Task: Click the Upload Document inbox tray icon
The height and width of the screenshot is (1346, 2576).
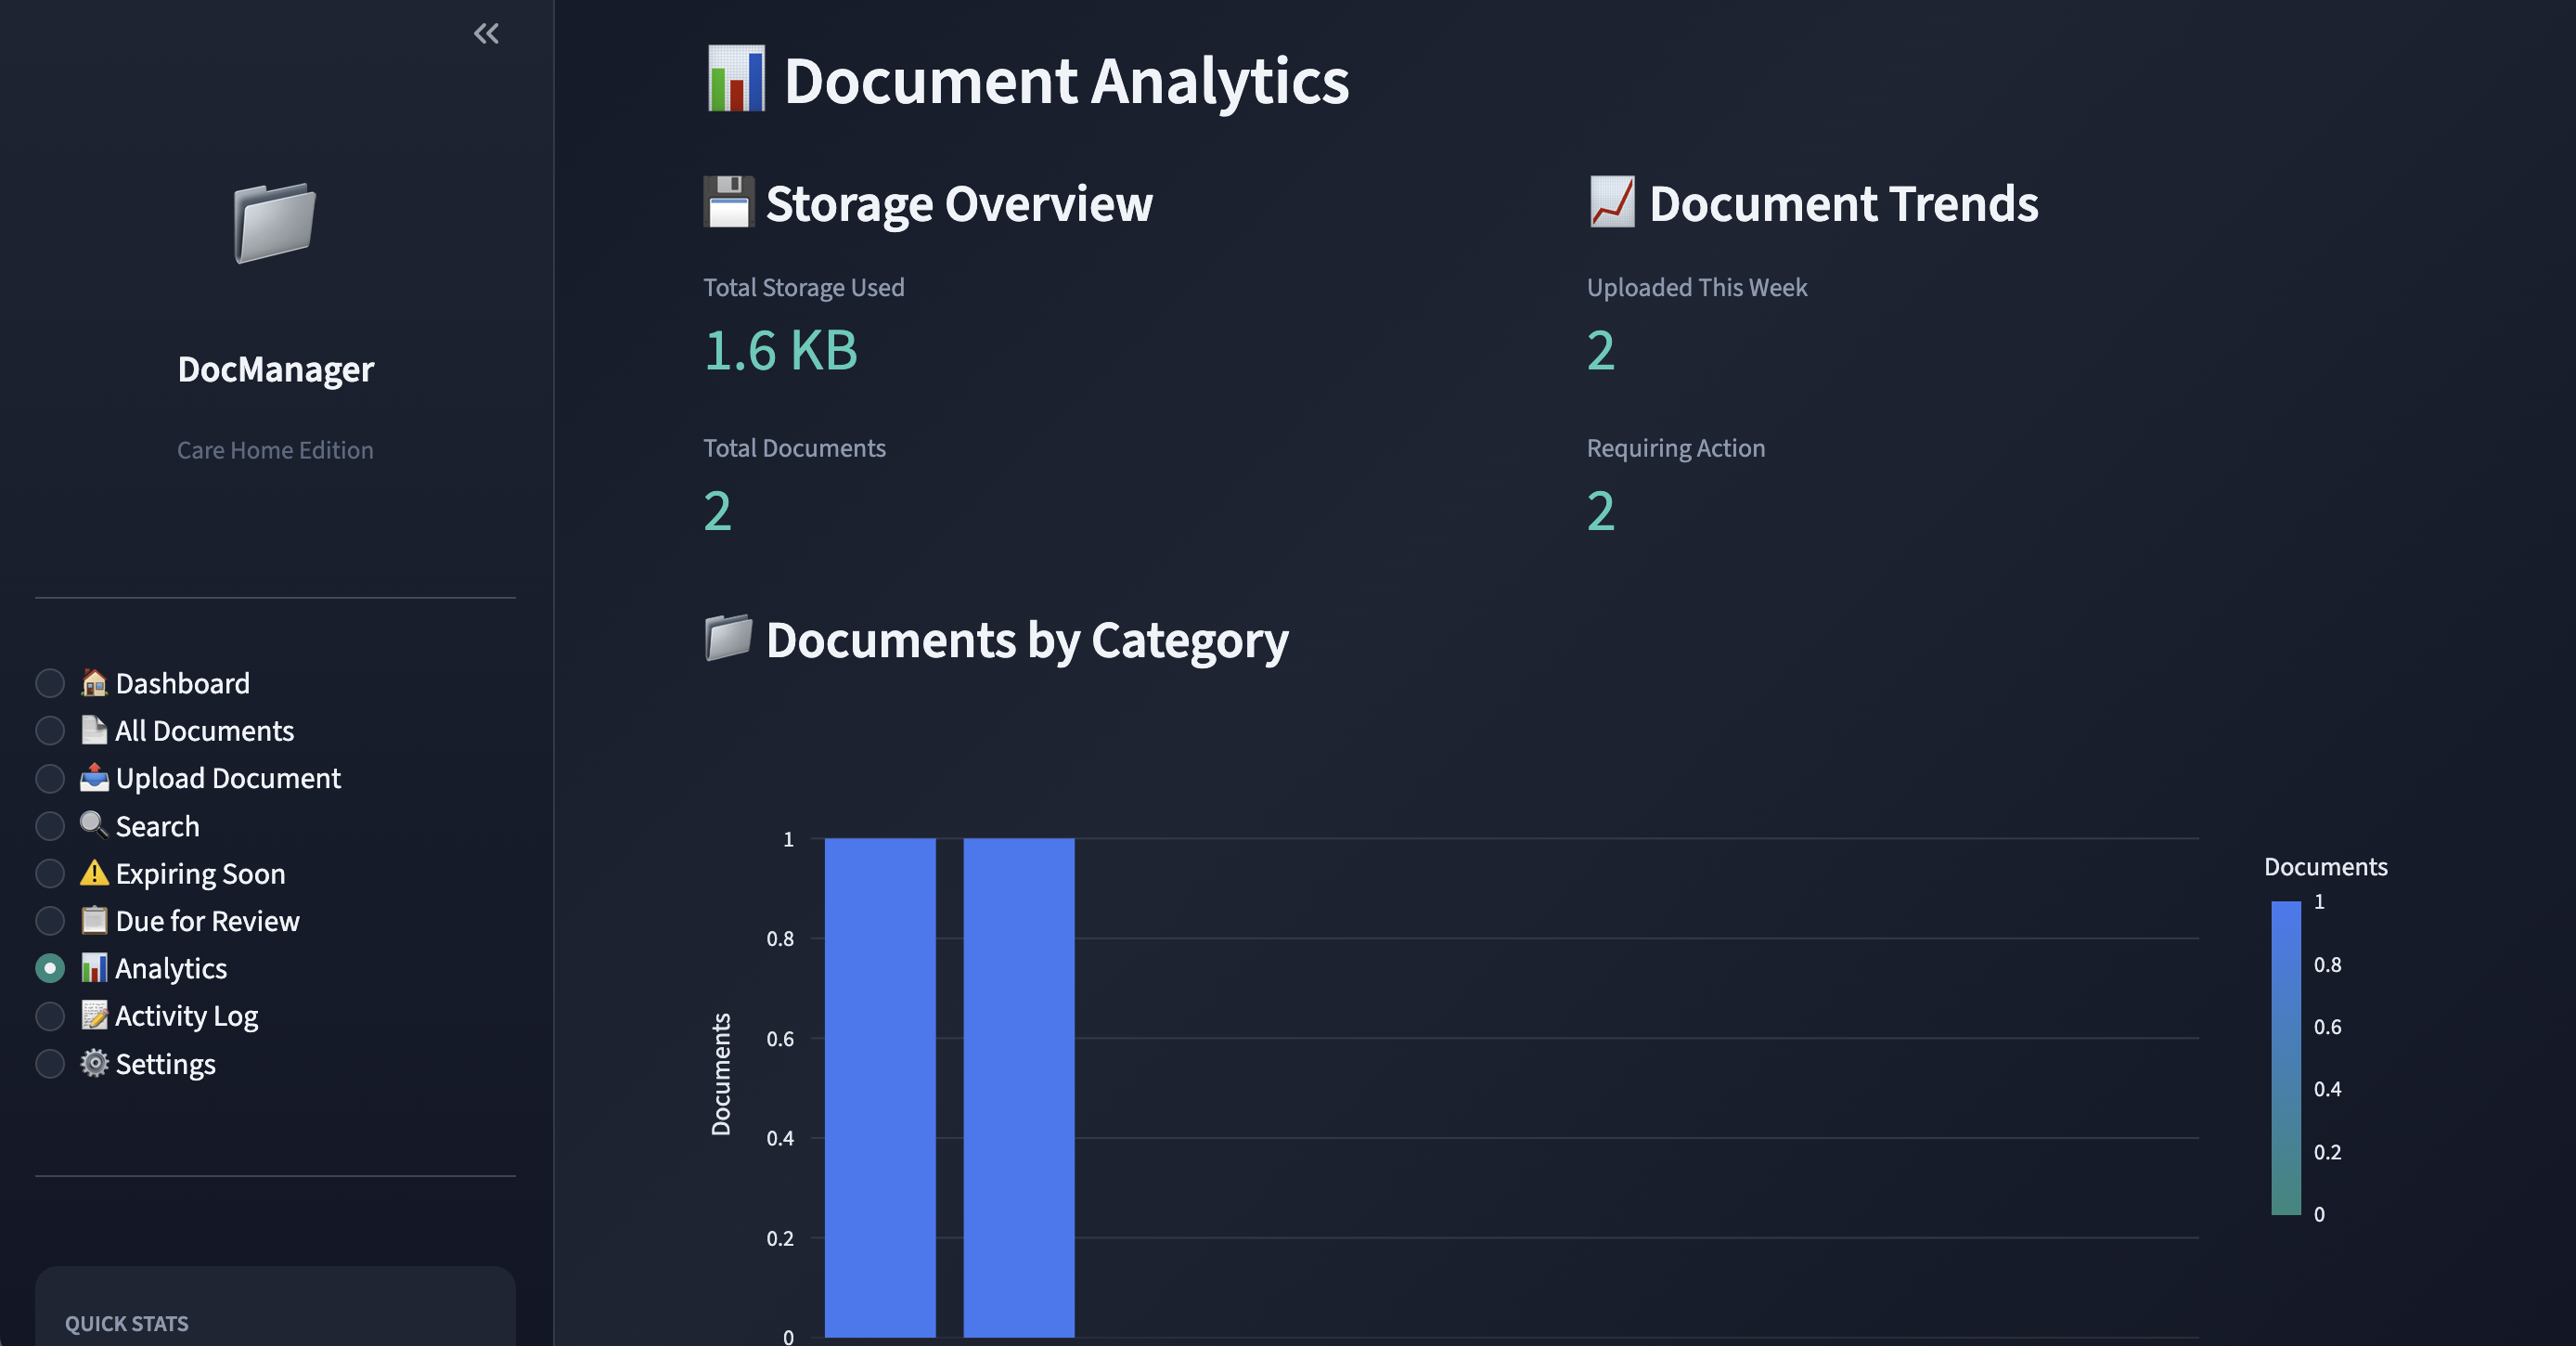Action: (x=94, y=777)
